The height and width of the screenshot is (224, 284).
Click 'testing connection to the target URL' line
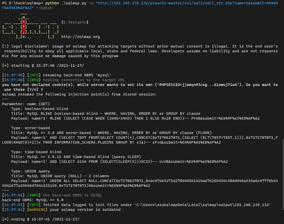coord(84,80)
